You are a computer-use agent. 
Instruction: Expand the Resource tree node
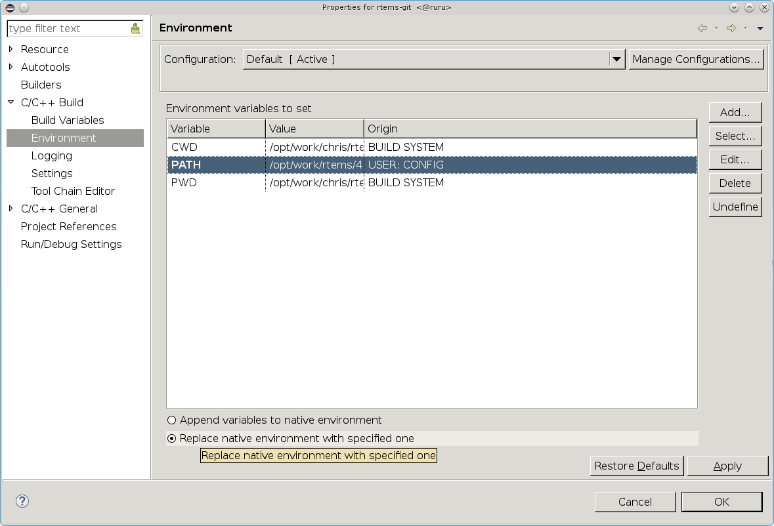coord(11,49)
